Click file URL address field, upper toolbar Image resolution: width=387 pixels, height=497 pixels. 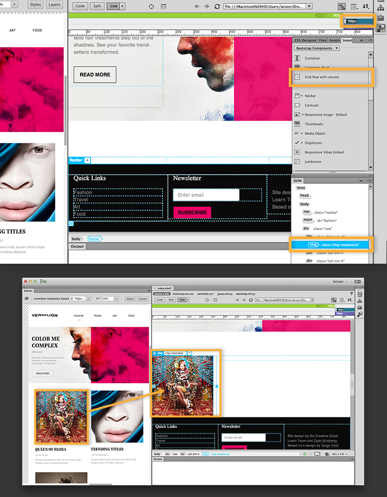pyautogui.click(x=265, y=6)
